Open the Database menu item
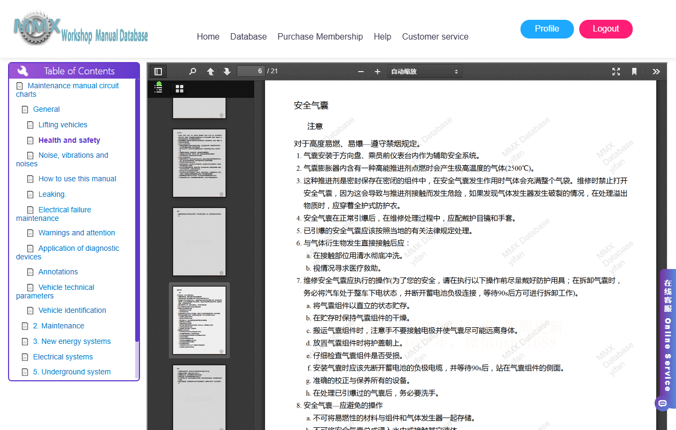This screenshot has width=676, height=430. click(248, 36)
